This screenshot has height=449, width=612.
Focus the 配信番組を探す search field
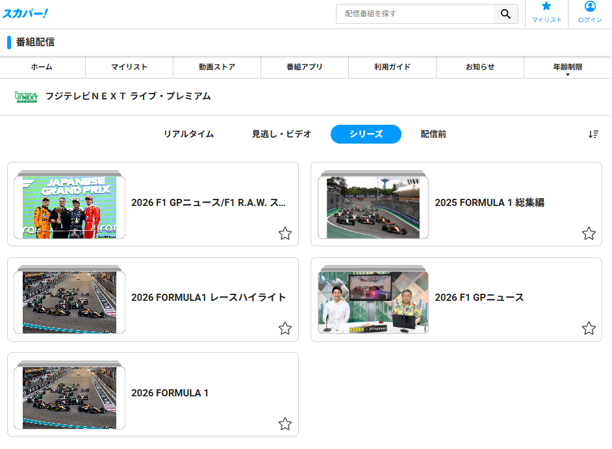[415, 14]
